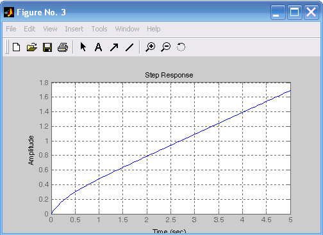Open the Help menu
Viewport: 323px width, 235px height.
[154, 29]
